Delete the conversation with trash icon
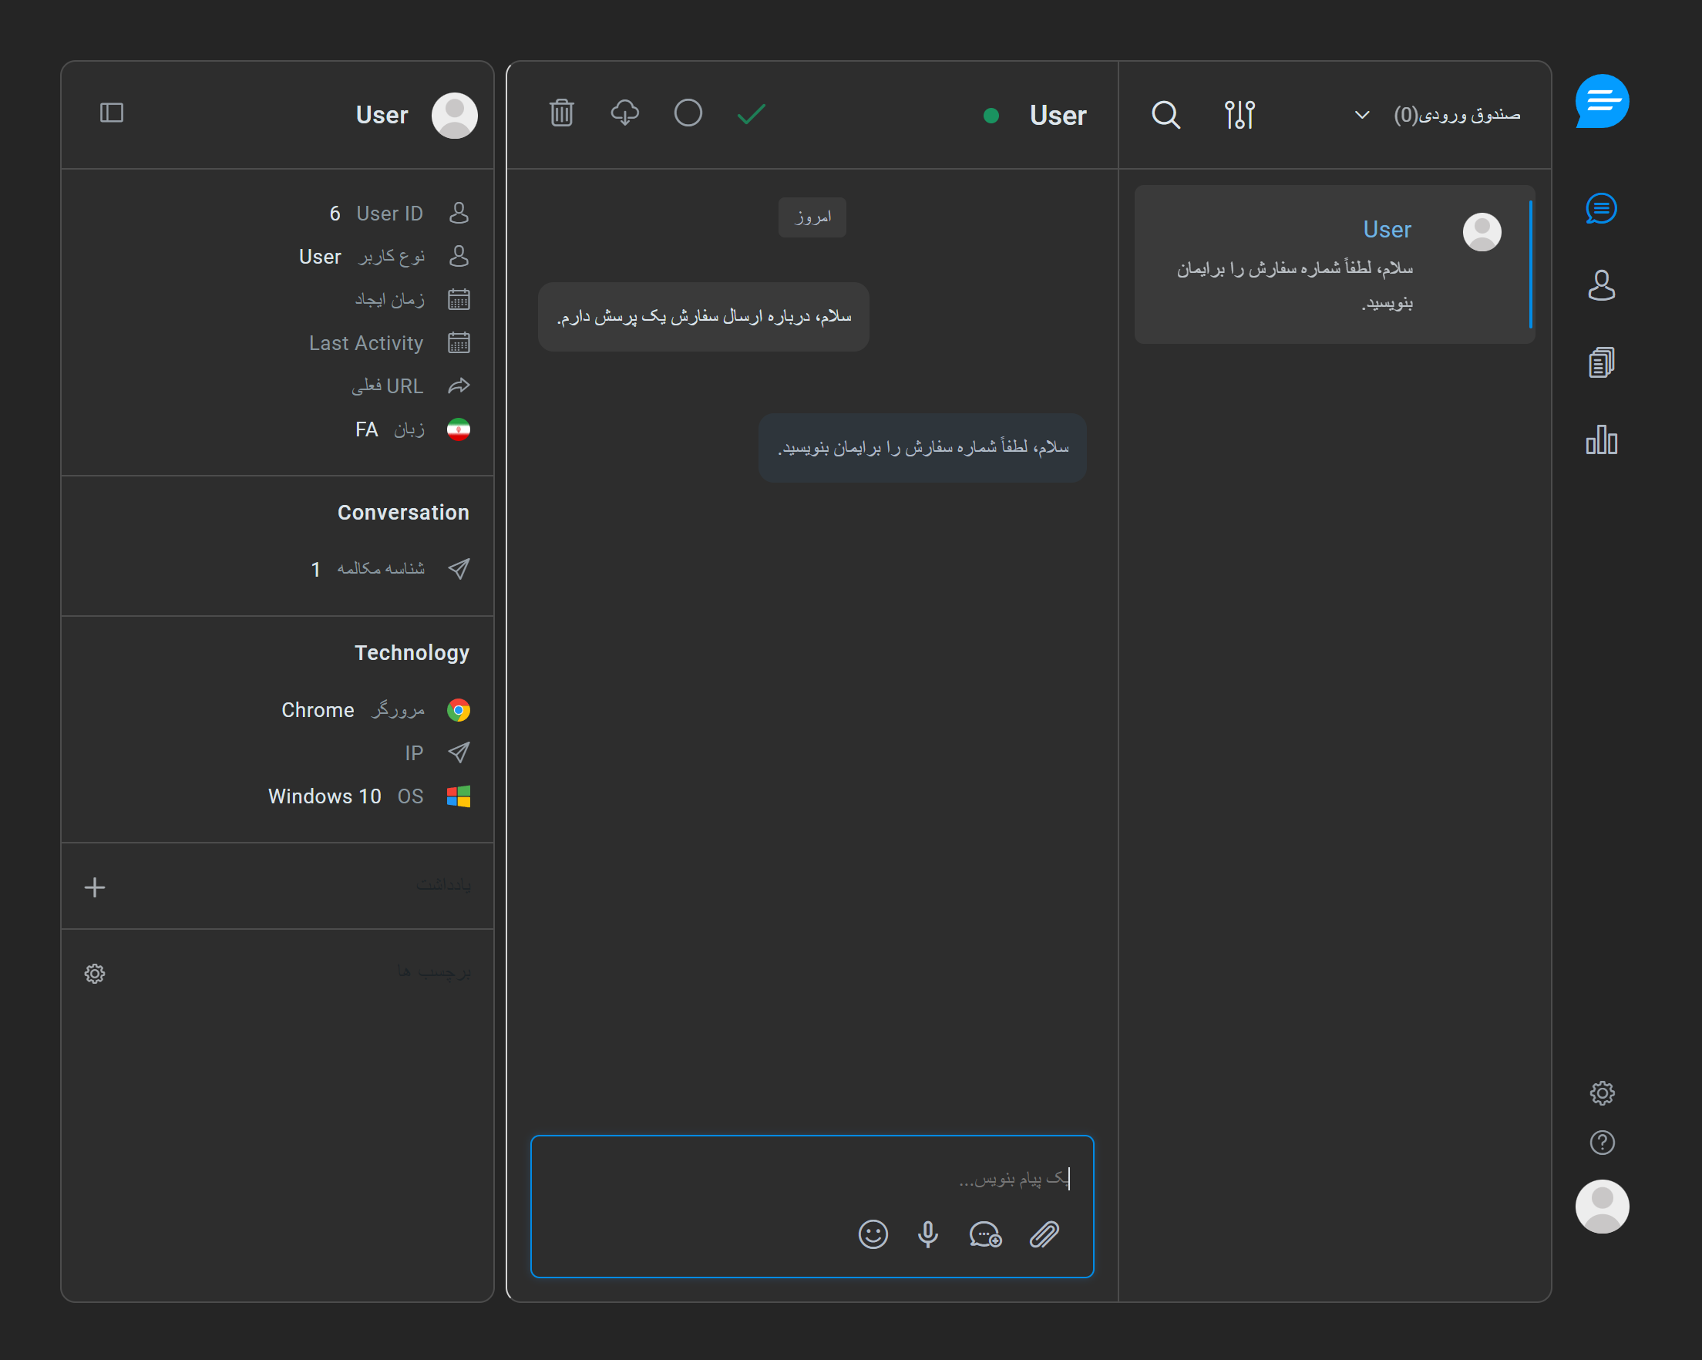This screenshot has width=1702, height=1360. [561, 114]
